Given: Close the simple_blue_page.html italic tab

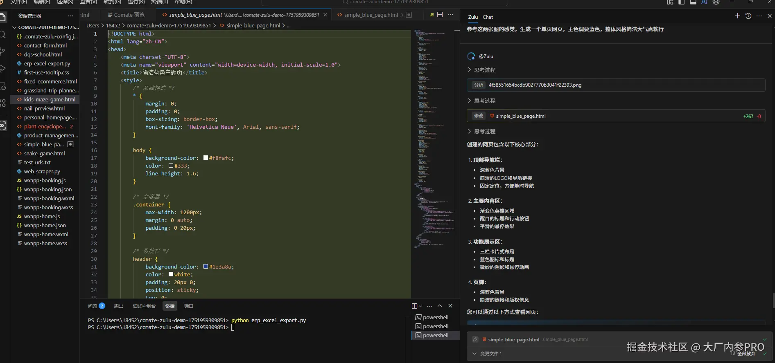Looking at the screenshot, I should [x=325, y=15].
